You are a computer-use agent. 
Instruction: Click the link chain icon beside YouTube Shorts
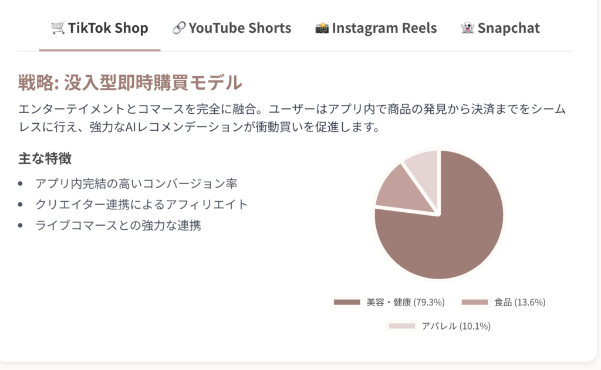pos(178,28)
